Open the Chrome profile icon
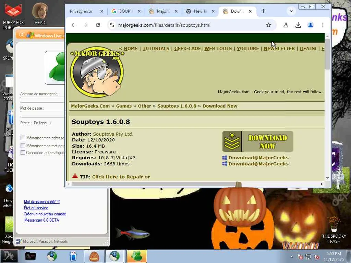The image size is (351, 263). [x=310, y=25]
